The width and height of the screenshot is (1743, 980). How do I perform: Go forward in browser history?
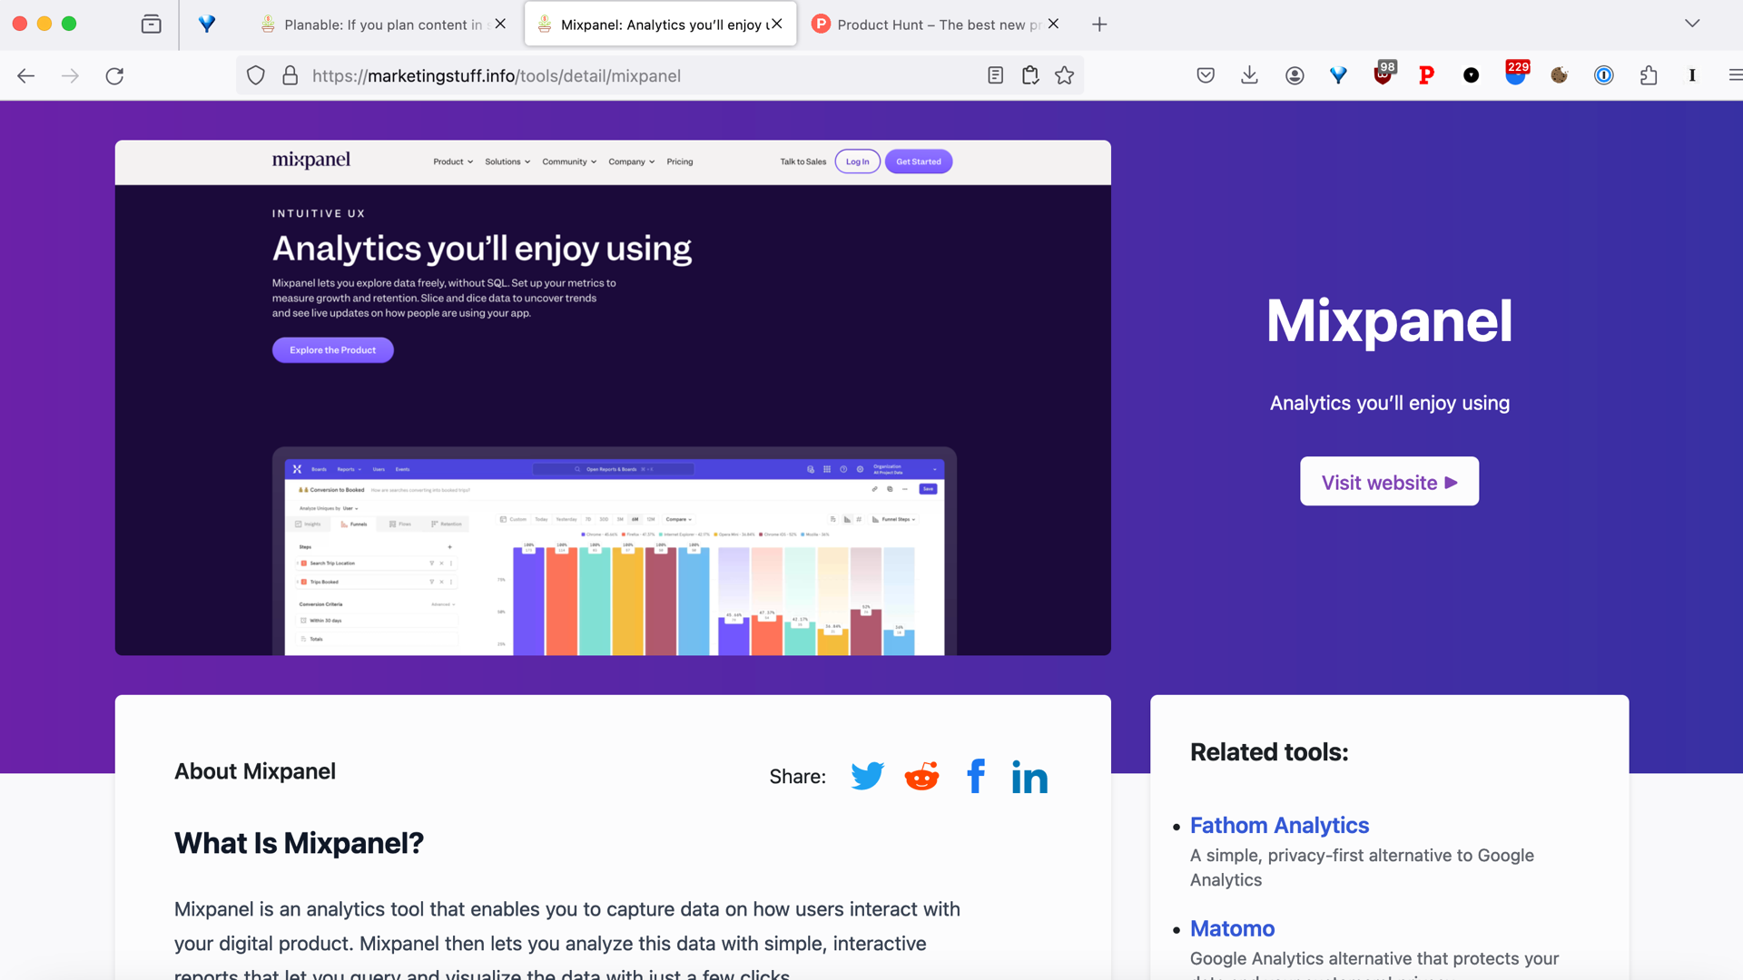(70, 75)
